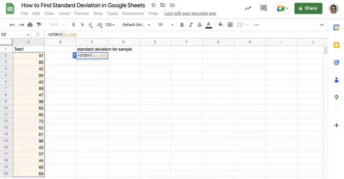
Task: Start a Google Meet call
Action: click(281, 9)
